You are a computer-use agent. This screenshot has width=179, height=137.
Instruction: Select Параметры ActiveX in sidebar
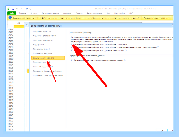41,49
